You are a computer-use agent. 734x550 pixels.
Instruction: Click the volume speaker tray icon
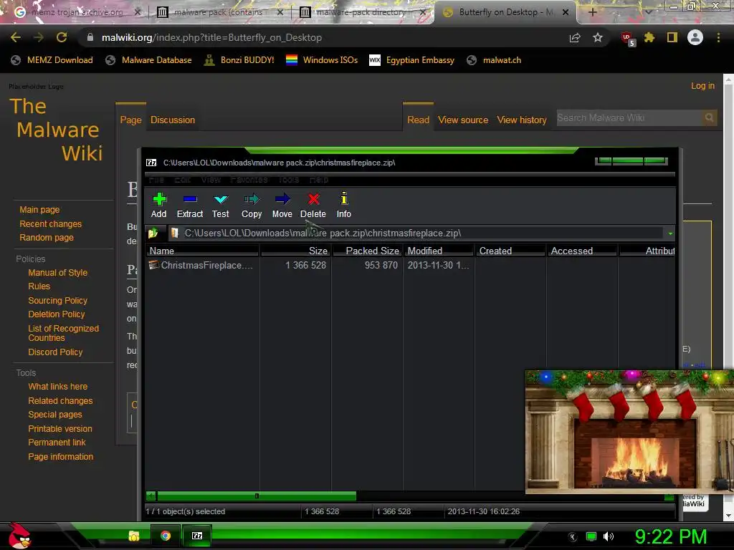tap(608, 536)
